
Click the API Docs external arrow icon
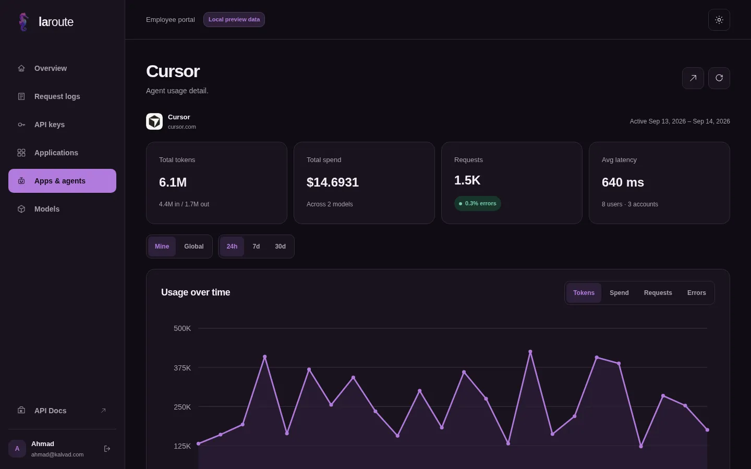click(103, 411)
